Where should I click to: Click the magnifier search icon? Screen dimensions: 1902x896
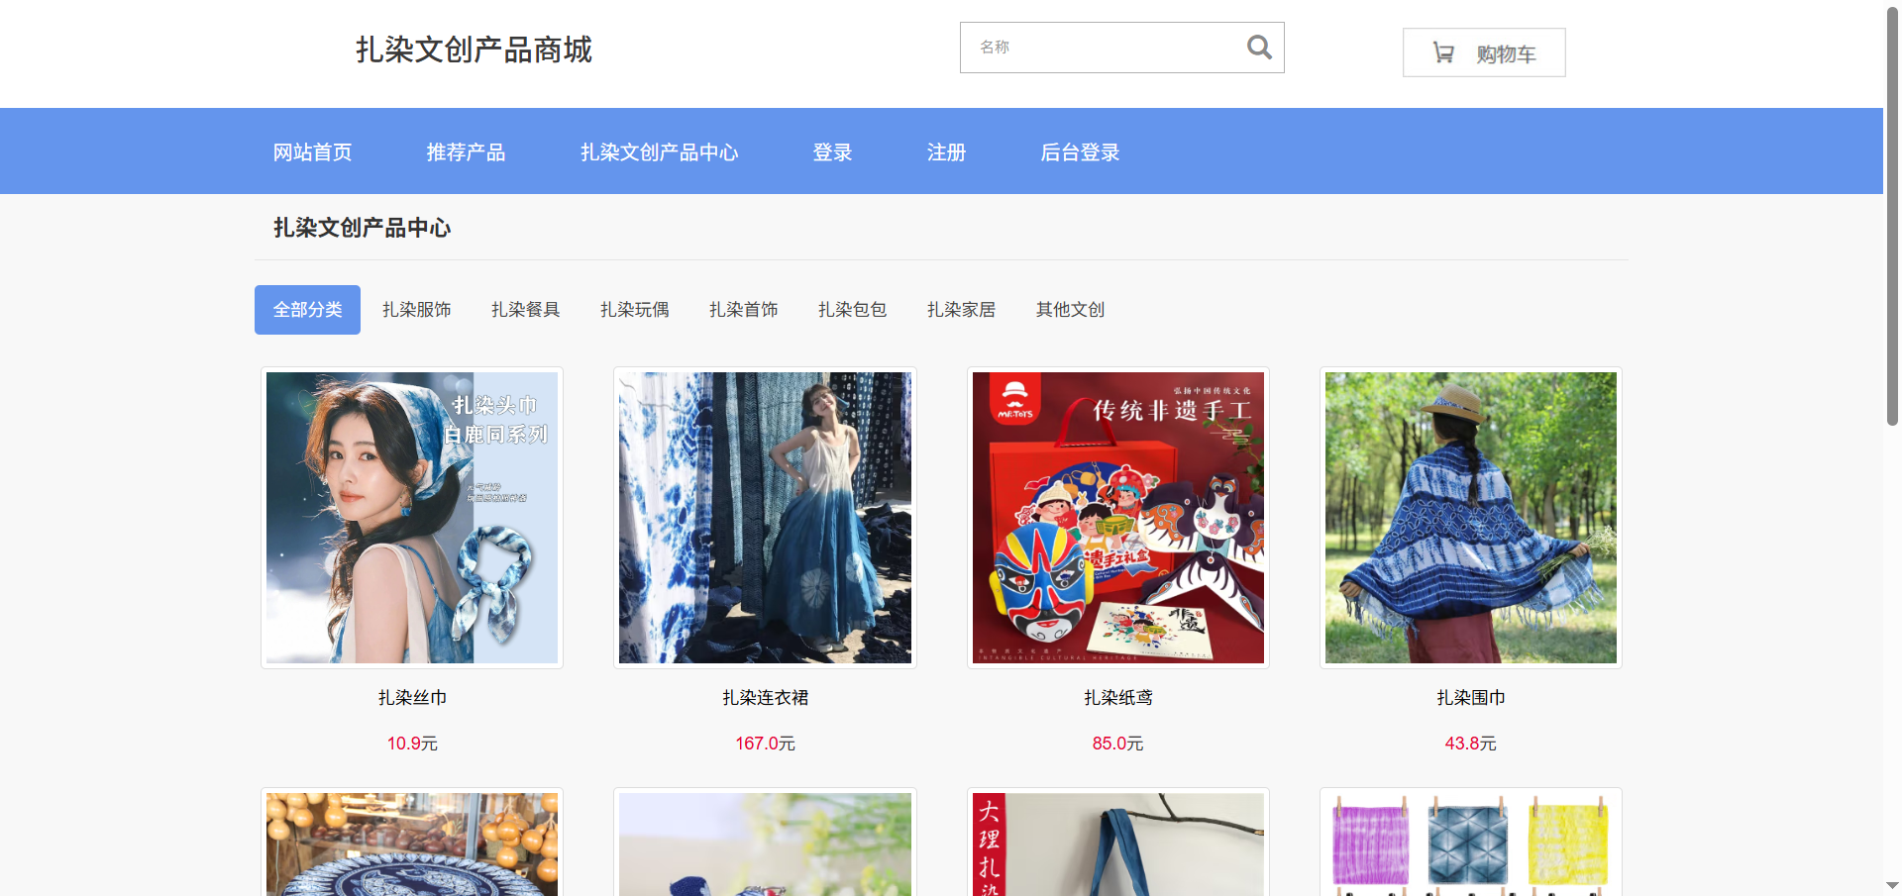[x=1259, y=48]
